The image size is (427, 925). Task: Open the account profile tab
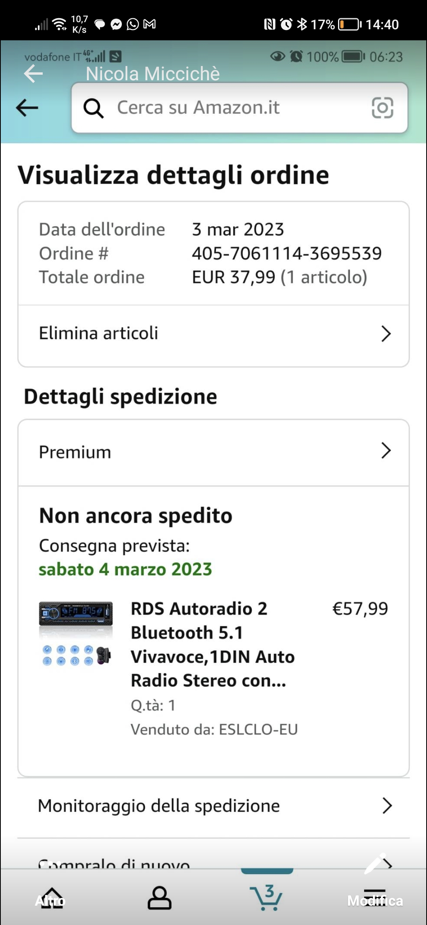[159, 898]
